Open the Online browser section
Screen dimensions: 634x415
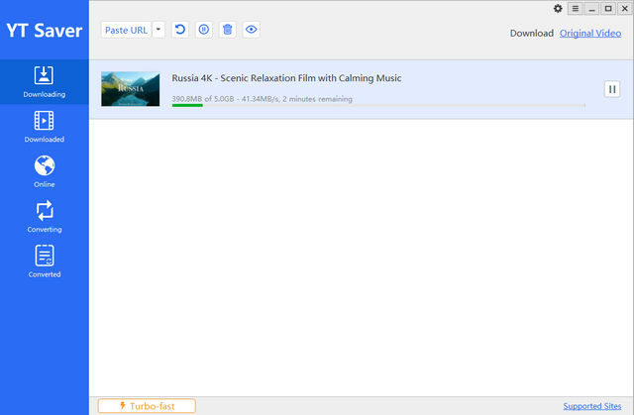click(44, 171)
